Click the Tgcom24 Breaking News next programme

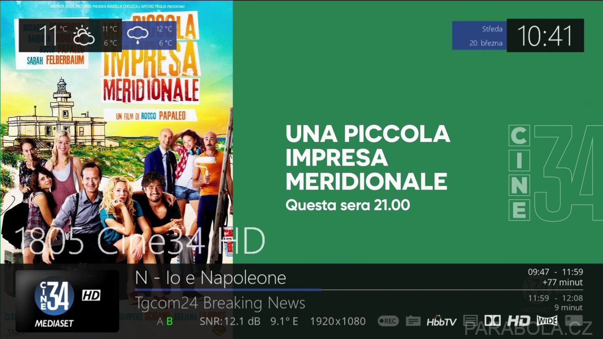(x=220, y=303)
